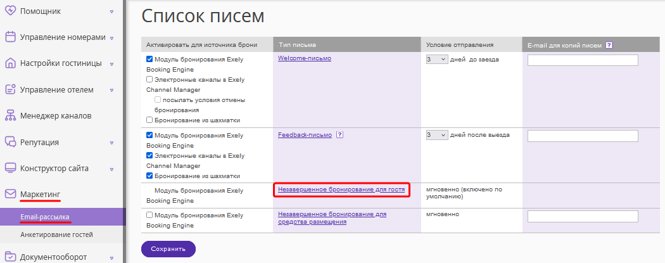The height and width of the screenshot is (263, 665).
Task: Click the Активировать для источника брони header
Action: [x=207, y=45]
